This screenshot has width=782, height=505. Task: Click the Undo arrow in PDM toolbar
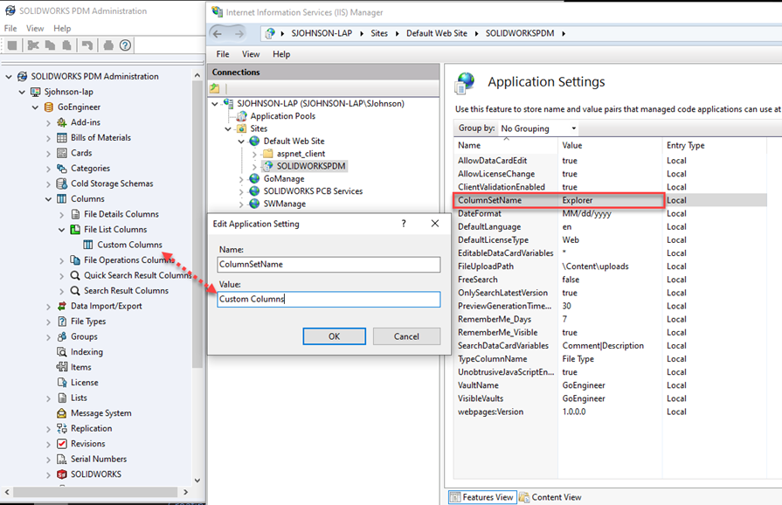pyautogui.click(x=87, y=45)
